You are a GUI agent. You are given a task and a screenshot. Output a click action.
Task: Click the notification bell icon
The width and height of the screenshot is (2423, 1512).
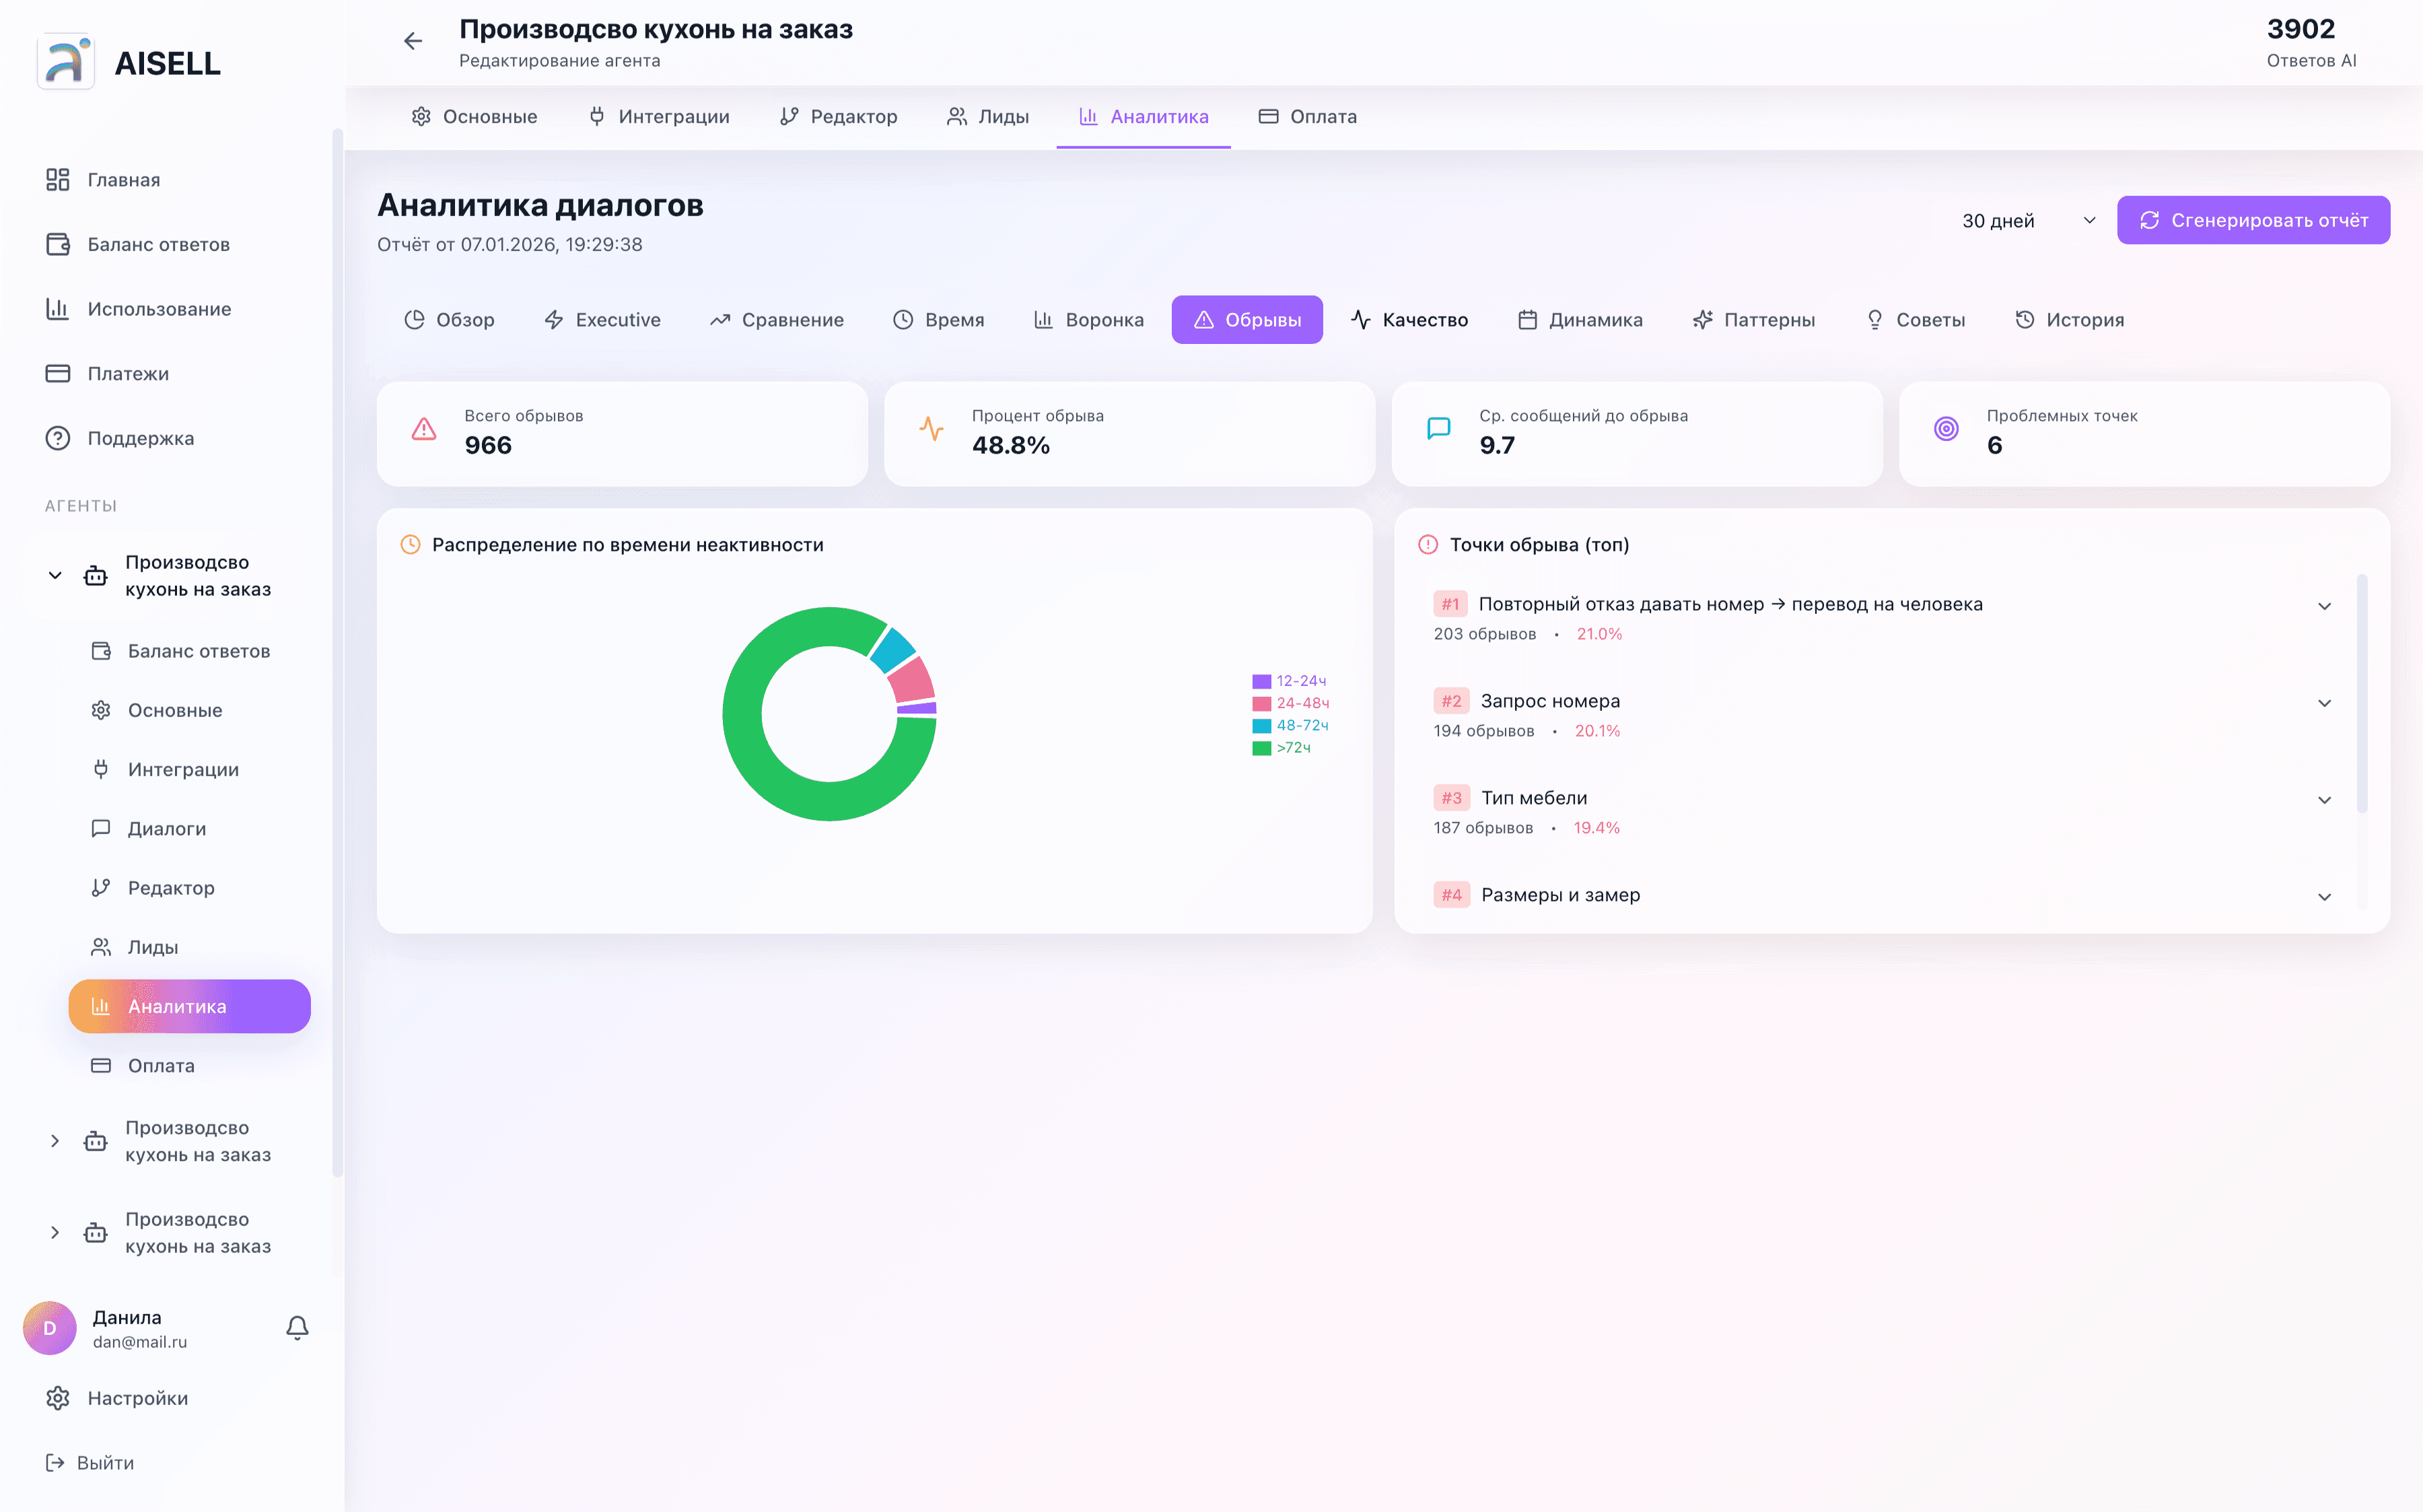[297, 1328]
